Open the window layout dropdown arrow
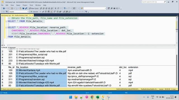 tap(119, 8)
